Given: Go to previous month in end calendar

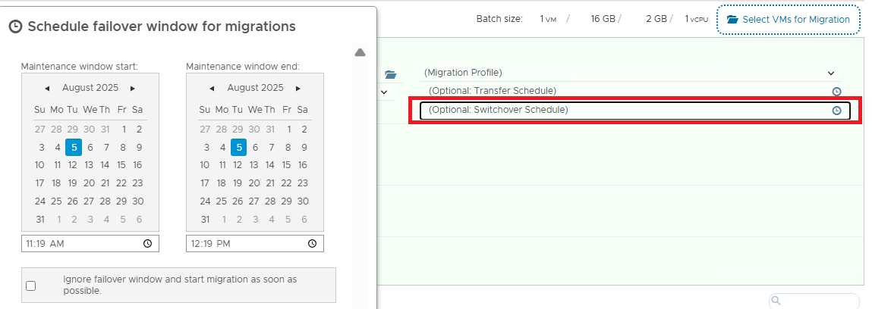Looking at the screenshot, I should click(x=212, y=88).
